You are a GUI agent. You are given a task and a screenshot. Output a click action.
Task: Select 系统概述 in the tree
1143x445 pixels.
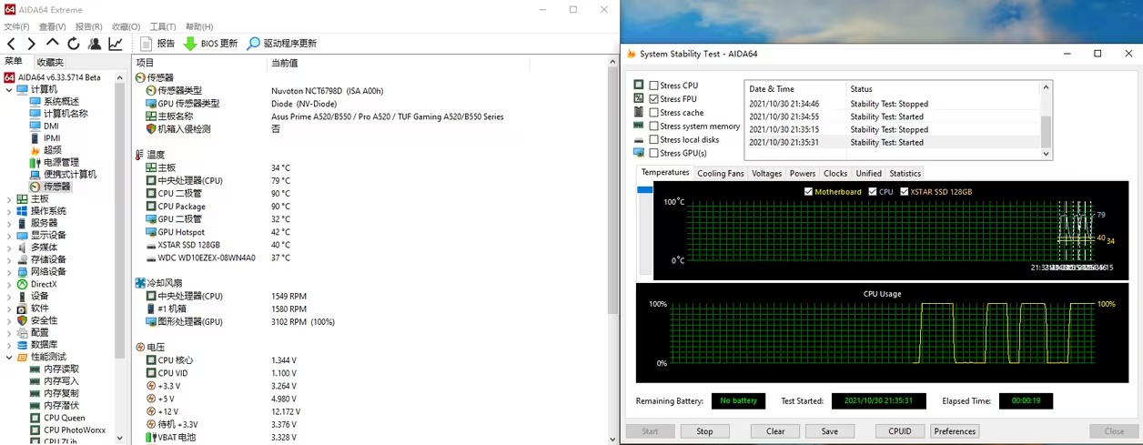pyautogui.click(x=61, y=101)
